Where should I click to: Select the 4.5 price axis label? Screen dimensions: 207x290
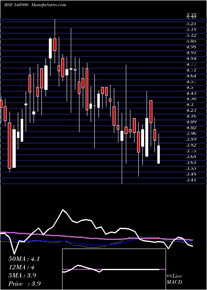coord(190,87)
